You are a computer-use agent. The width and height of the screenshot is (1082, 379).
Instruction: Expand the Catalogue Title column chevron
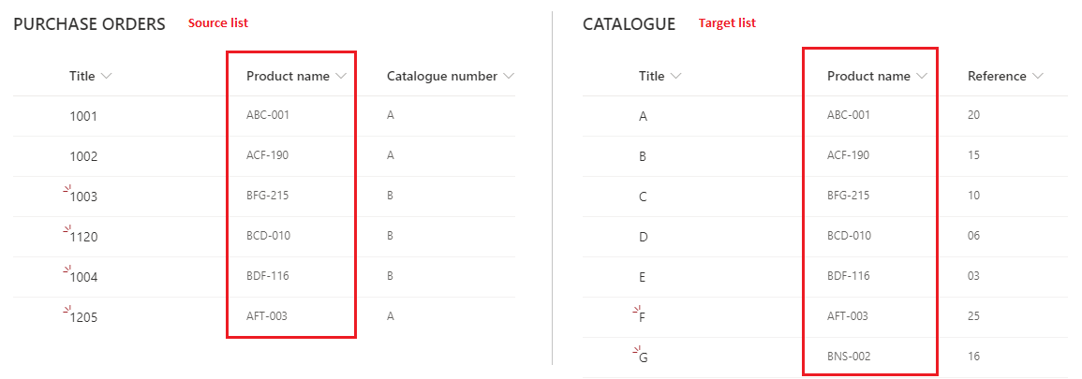pos(676,77)
